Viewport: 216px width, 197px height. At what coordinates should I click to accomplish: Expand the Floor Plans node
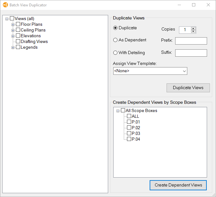pos(13,25)
